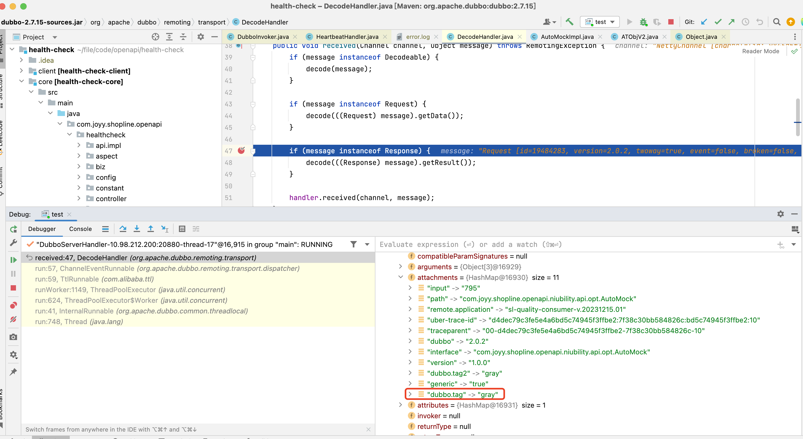Click the Run with Coverage icon
This screenshot has height=439, width=803.
[657, 22]
